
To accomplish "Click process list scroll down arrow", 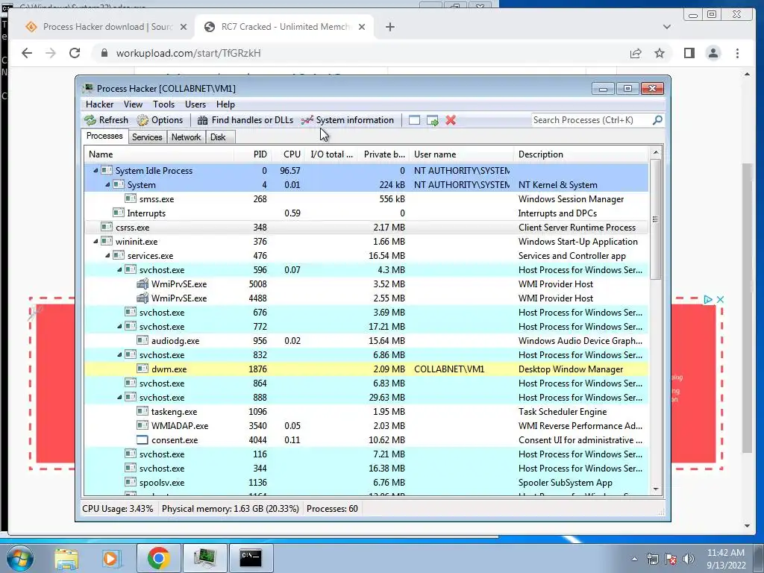I will coord(655,489).
